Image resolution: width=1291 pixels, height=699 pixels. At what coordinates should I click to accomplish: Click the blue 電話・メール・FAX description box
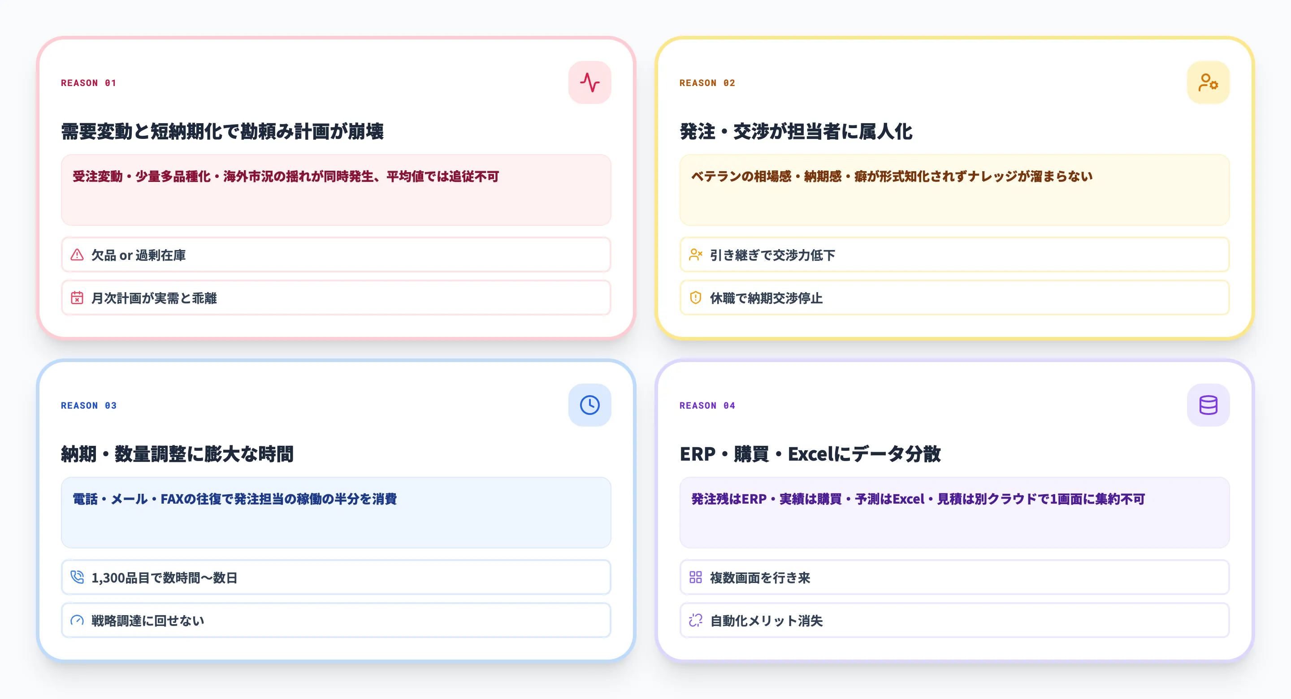(x=336, y=513)
